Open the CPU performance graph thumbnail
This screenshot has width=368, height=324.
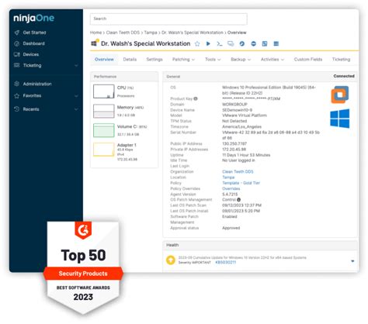103,91
